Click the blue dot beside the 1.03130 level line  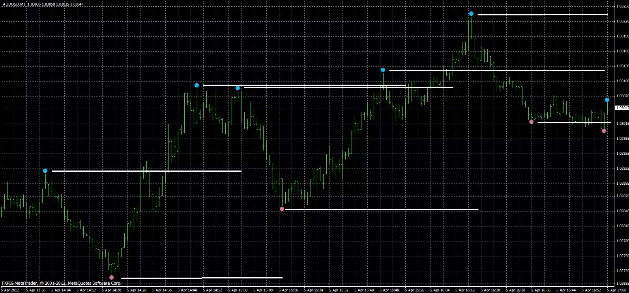point(383,70)
